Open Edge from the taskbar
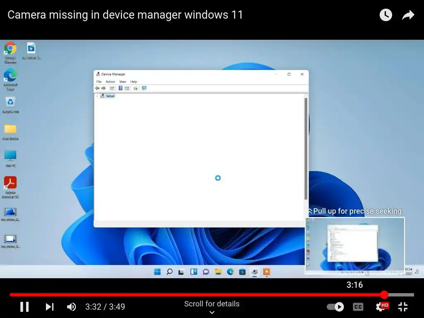 pos(230,272)
